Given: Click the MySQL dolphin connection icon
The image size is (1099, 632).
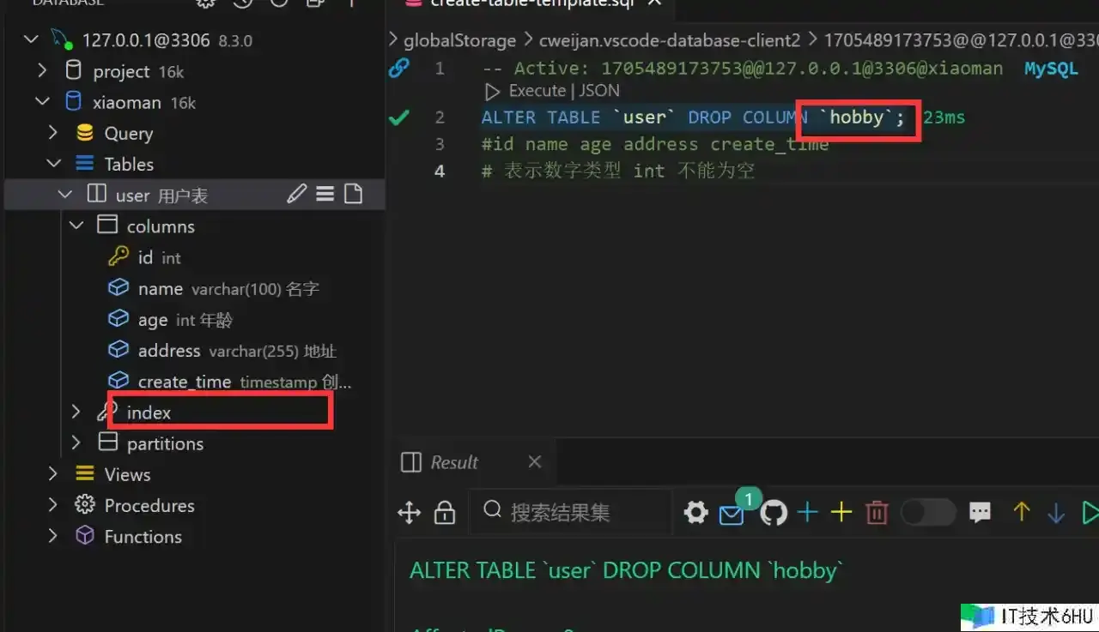Looking at the screenshot, I should click(x=61, y=39).
